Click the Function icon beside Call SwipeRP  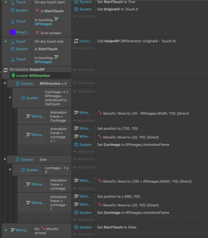click(x=76, y=41)
